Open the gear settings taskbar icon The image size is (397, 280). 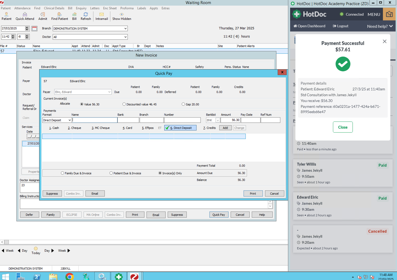[x=102, y=276]
